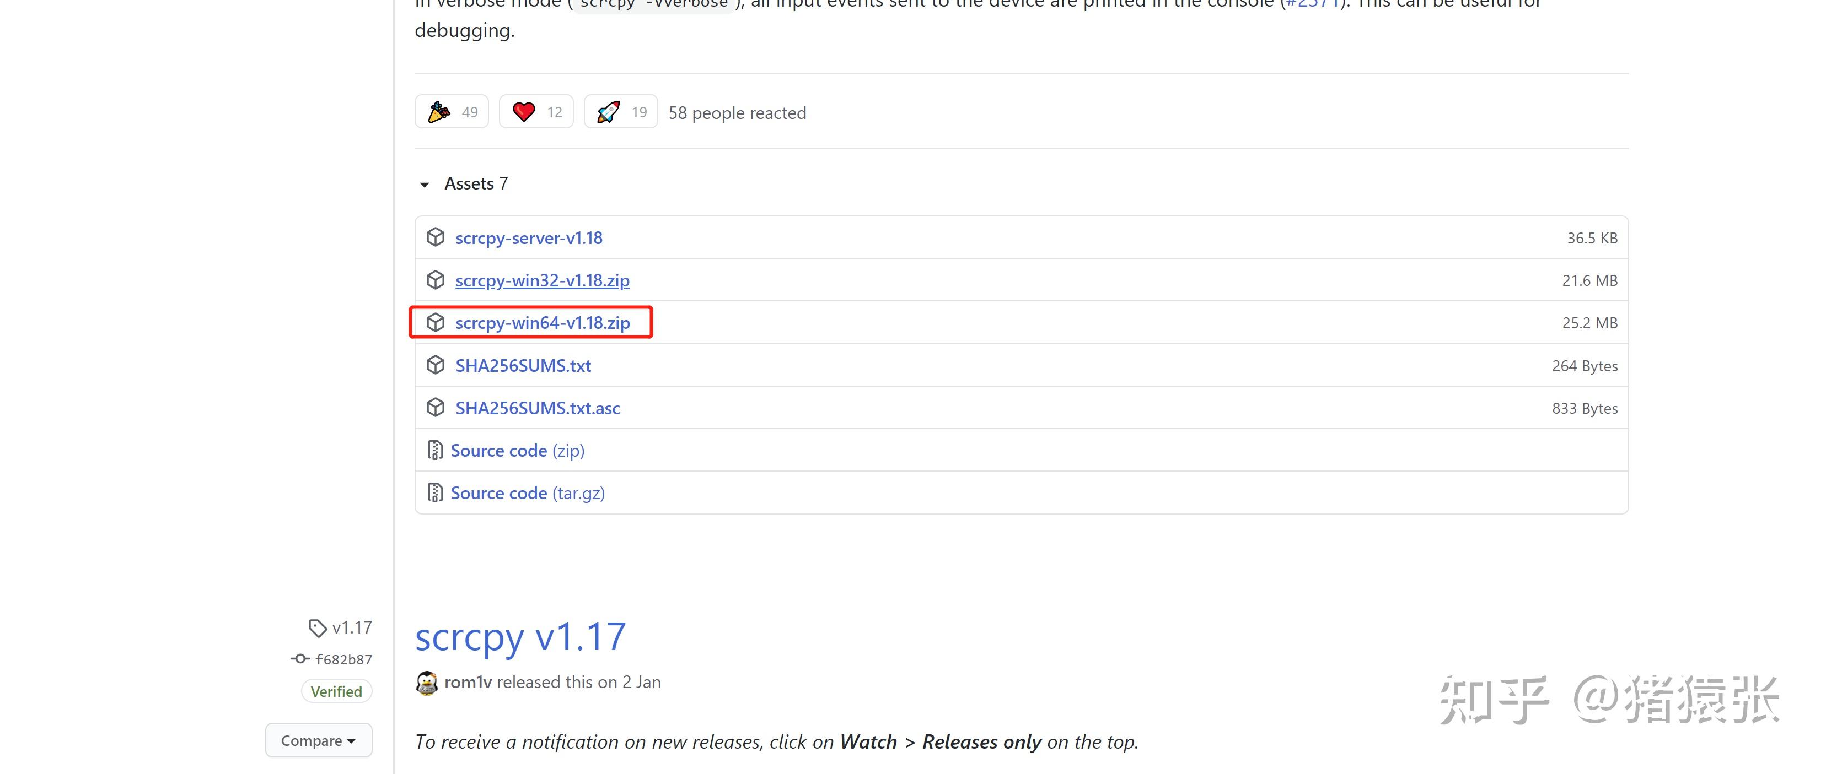Click package icon next to SHA256SUMS.txt

coord(435,365)
